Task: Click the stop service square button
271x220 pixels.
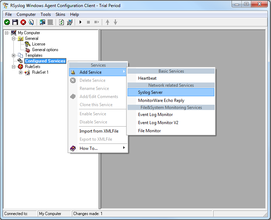Action: coord(88,22)
